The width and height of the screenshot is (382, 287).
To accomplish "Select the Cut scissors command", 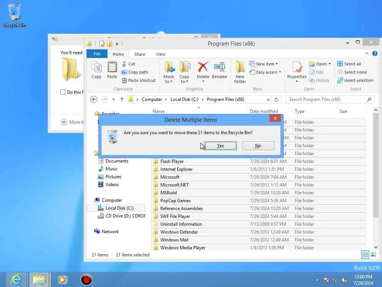I will coord(128,64).
